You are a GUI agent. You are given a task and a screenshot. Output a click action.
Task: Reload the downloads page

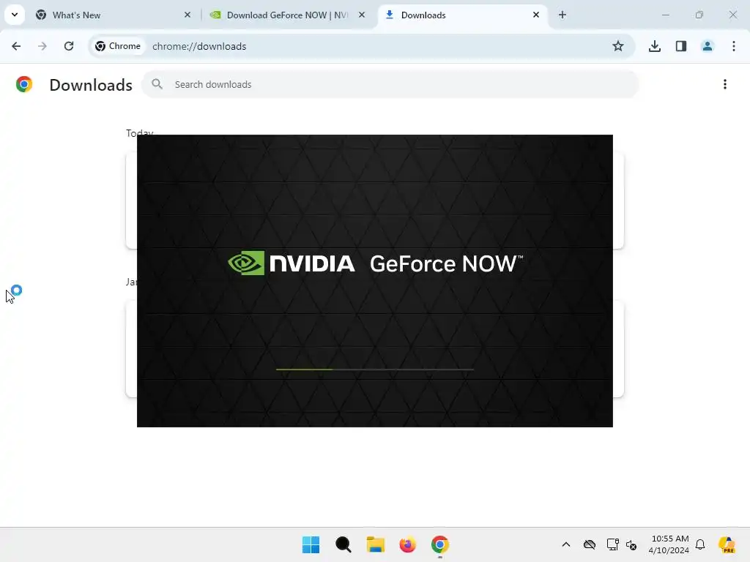pos(69,46)
